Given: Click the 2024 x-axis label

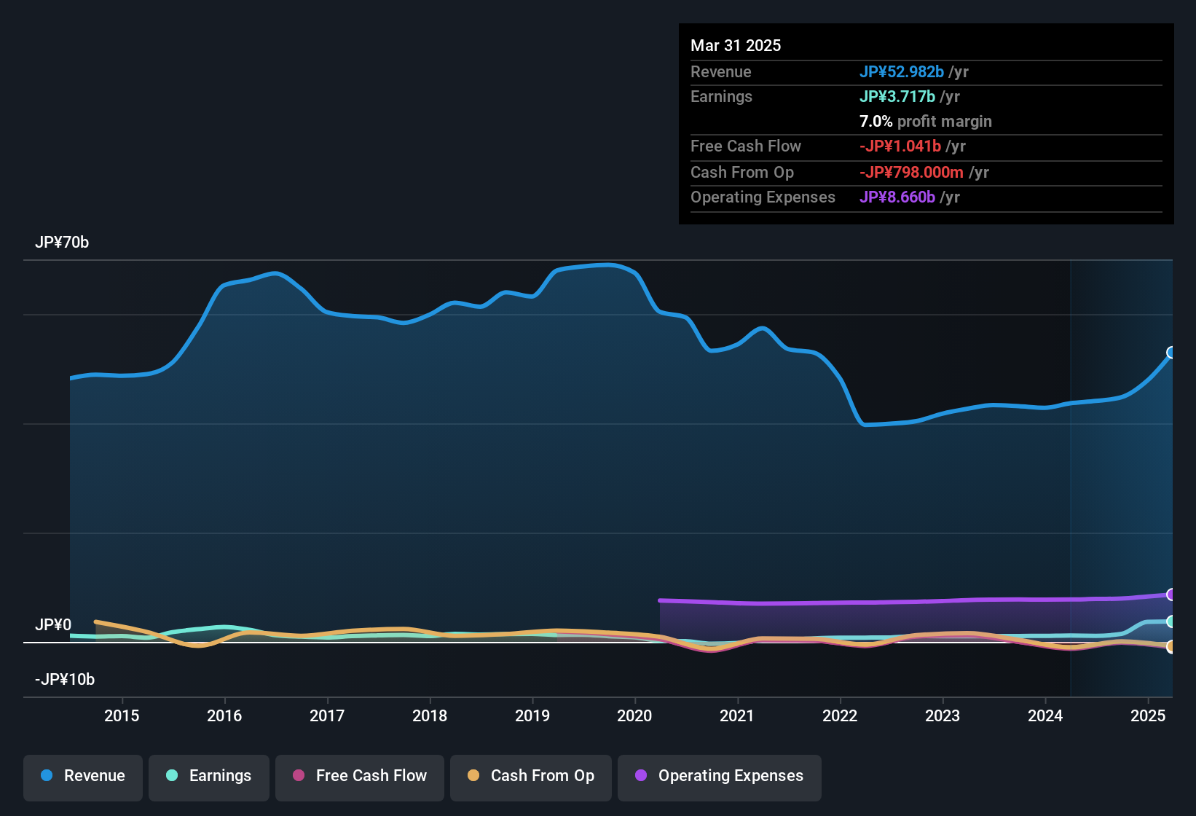Looking at the screenshot, I should coord(1045,715).
